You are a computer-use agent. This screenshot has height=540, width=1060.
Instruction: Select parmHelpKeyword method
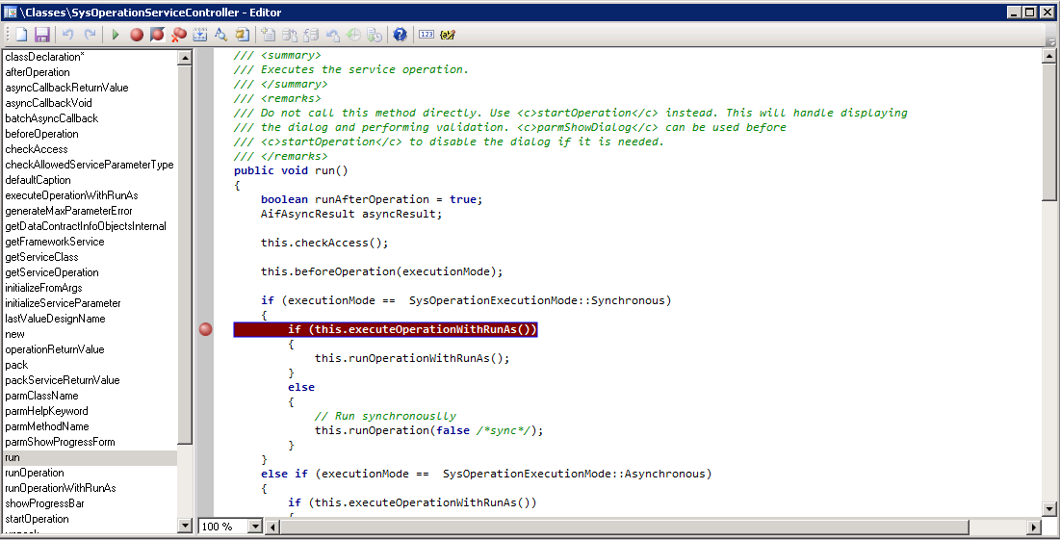[x=46, y=412]
